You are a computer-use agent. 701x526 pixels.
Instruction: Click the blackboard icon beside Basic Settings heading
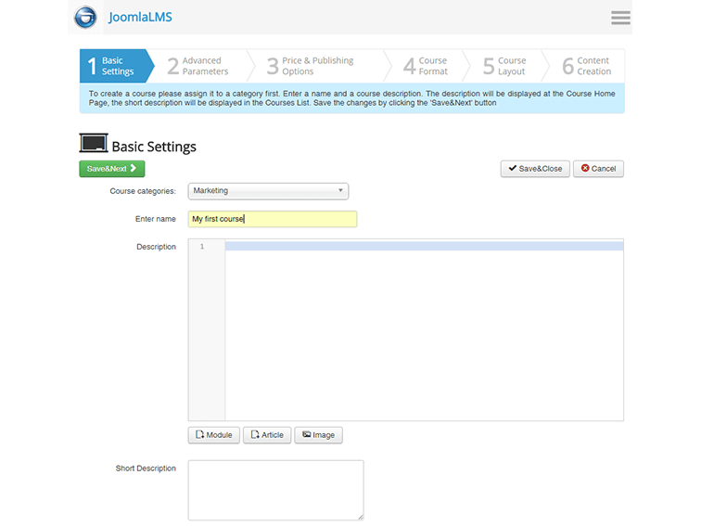pyautogui.click(x=94, y=143)
